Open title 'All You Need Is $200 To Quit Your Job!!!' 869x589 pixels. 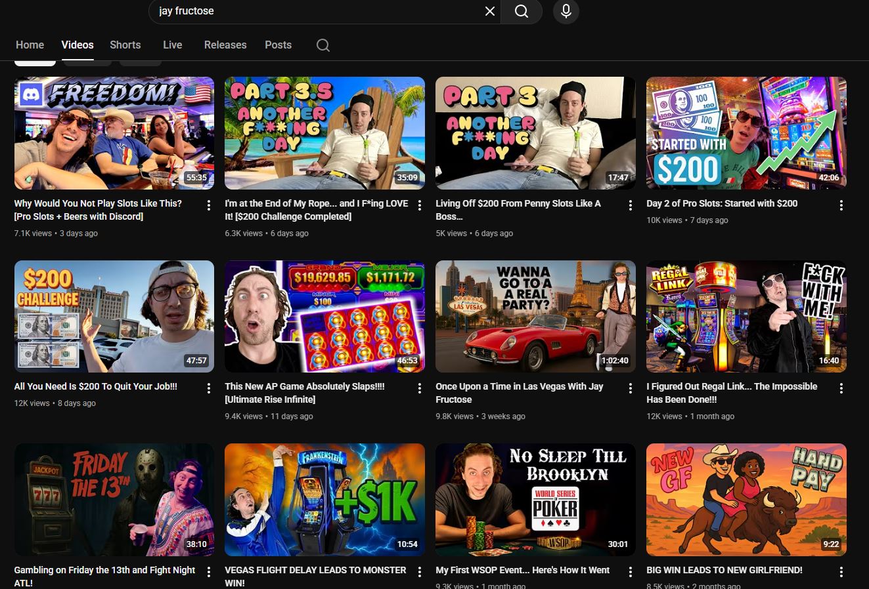point(96,386)
